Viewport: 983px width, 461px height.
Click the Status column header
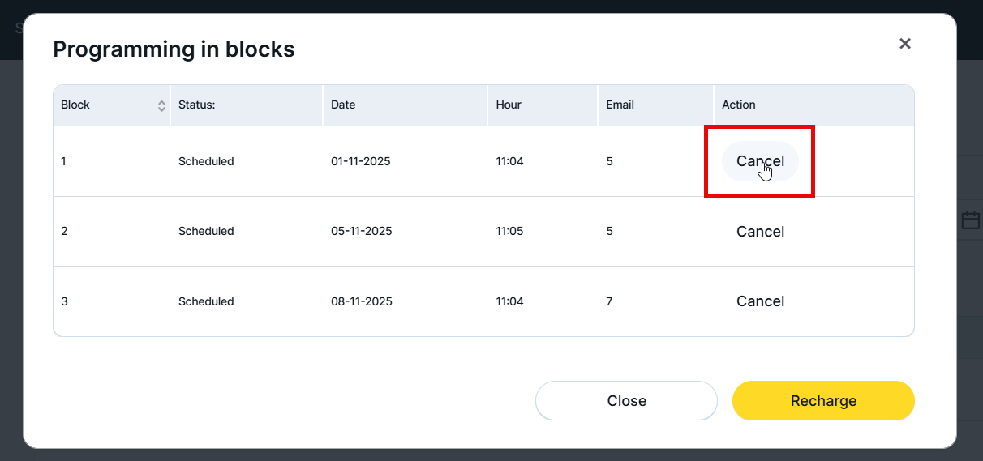(197, 105)
